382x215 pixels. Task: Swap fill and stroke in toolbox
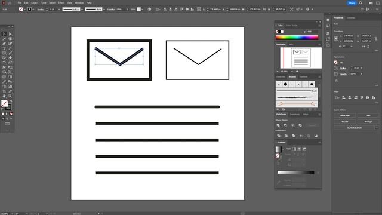coord(11,102)
